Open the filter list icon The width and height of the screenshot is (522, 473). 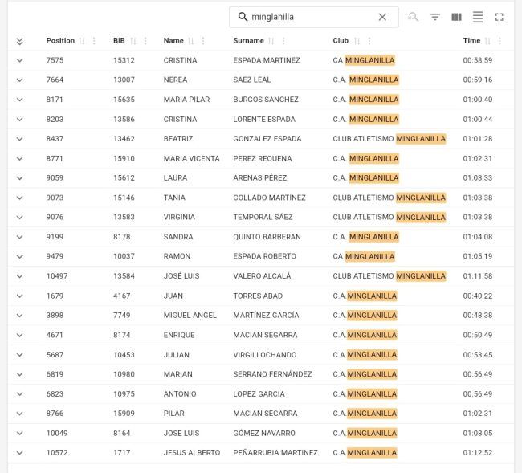pos(435,17)
